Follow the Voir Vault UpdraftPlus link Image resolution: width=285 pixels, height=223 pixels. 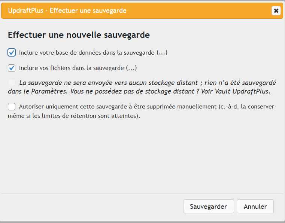pyautogui.click(x=236, y=91)
